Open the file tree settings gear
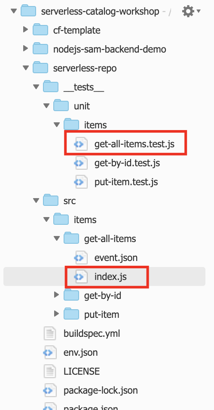This screenshot has height=410, width=214. 188,11
